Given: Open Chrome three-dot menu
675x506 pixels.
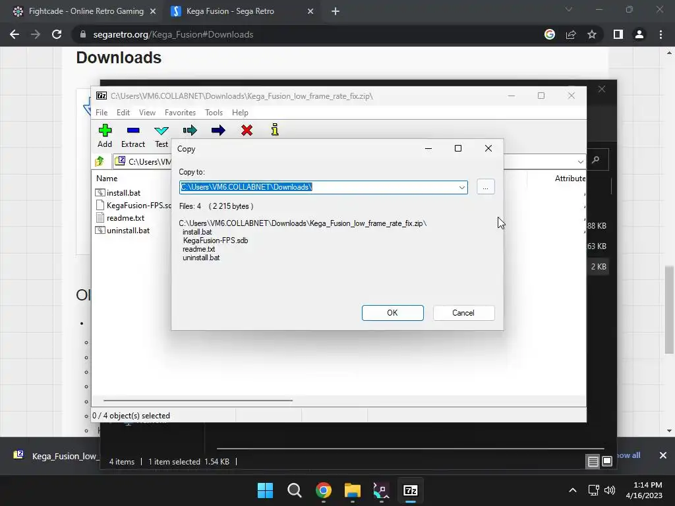Looking at the screenshot, I should pos(660,34).
